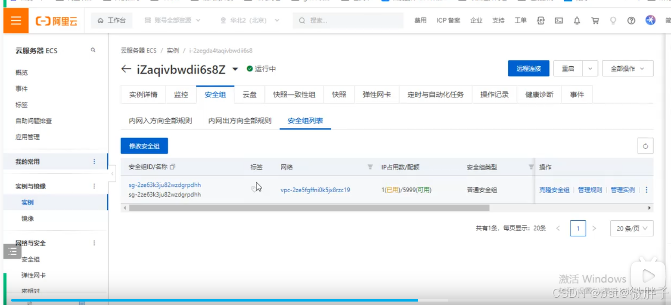Click the lightbulb tips icon

[613, 20]
